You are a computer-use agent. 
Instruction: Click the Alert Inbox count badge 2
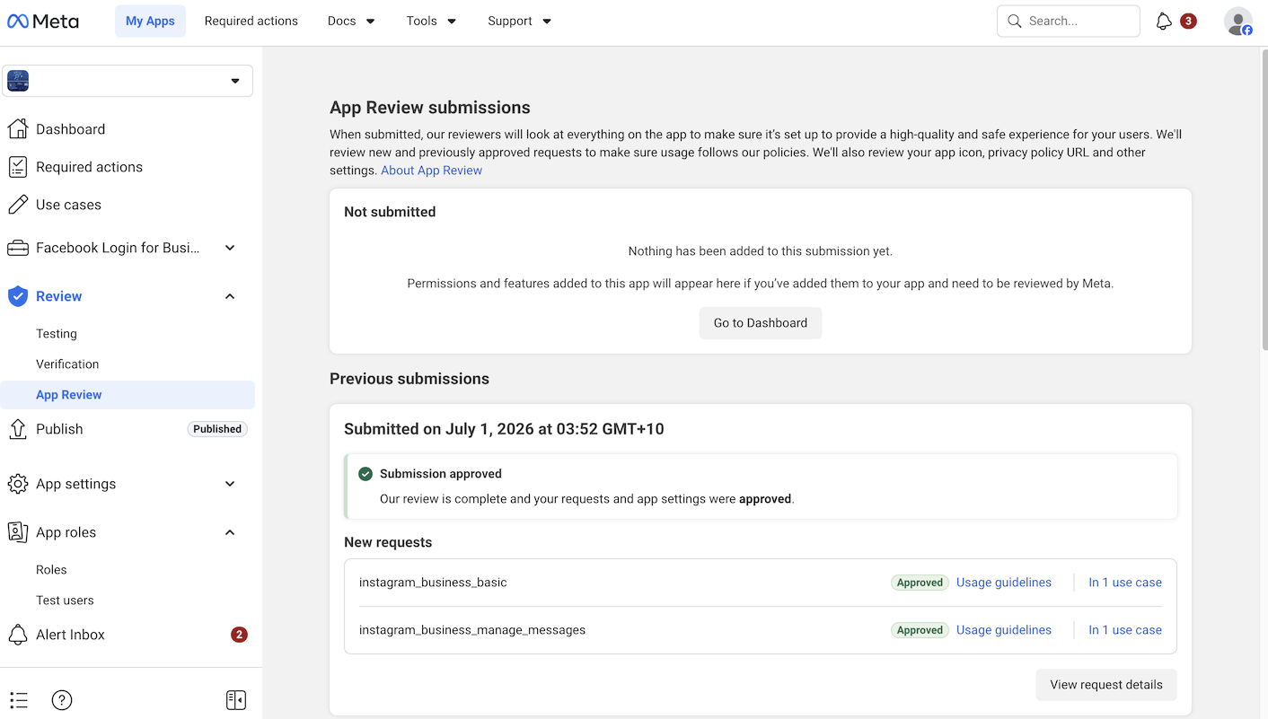click(x=239, y=635)
